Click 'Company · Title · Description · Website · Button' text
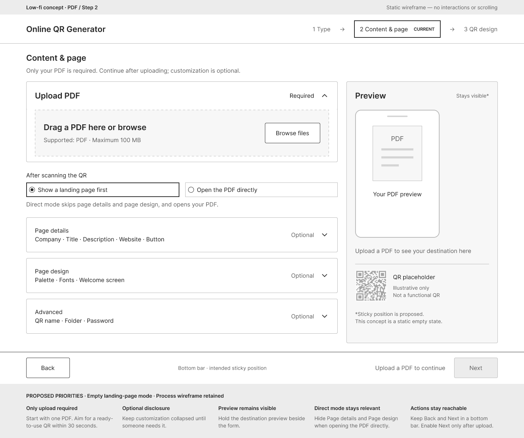Image resolution: width=524 pixels, height=438 pixels. (100, 239)
